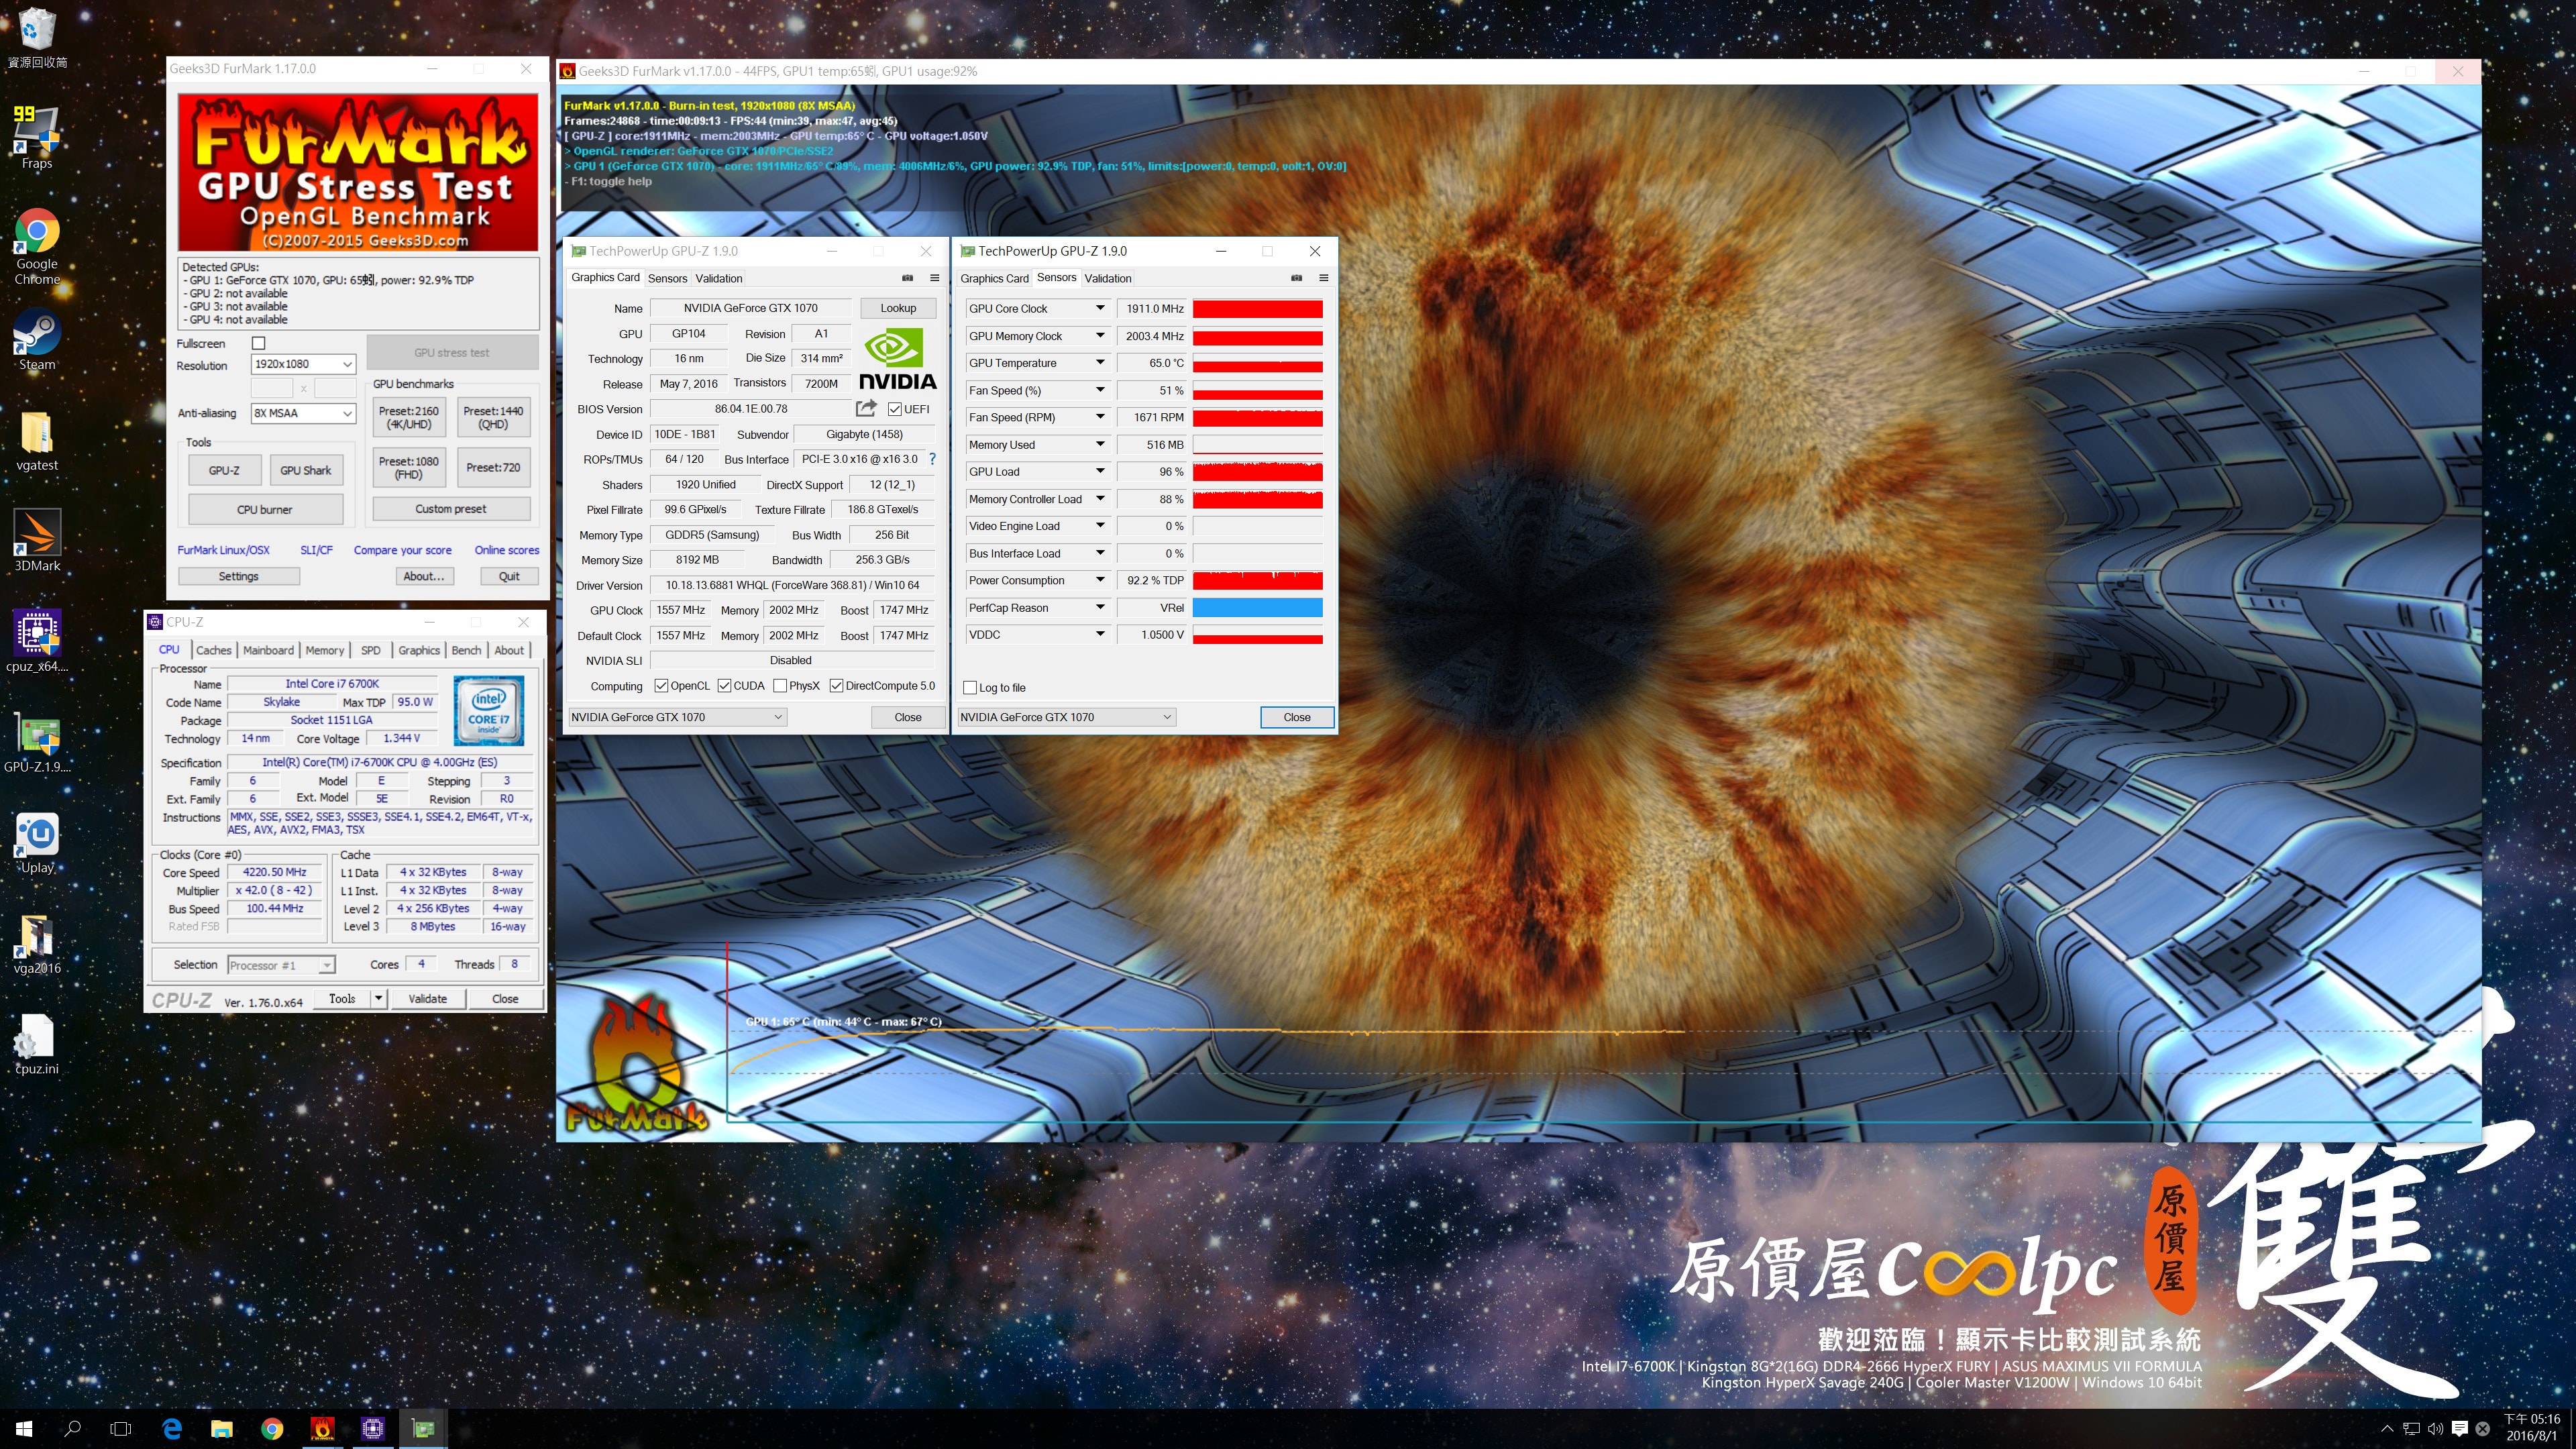
Task: Click the screenshot camera icon in GPU-Z Graphics Card window
Action: [907, 278]
